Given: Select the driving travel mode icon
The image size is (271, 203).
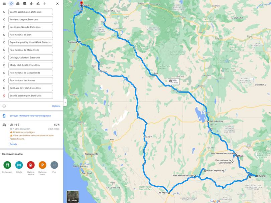Looking at the screenshot, I should pyautogui.click(x=18, y=4).
